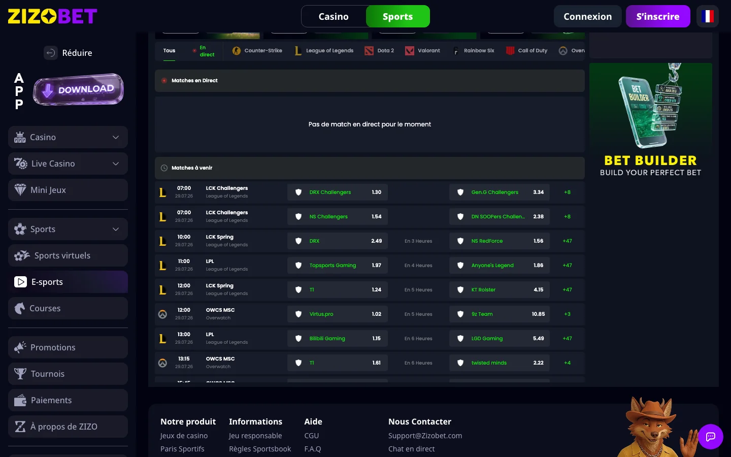
Task: Click the À propos de ZIZO logo icon
Action: pyautogui.click(x=20, y=427)
